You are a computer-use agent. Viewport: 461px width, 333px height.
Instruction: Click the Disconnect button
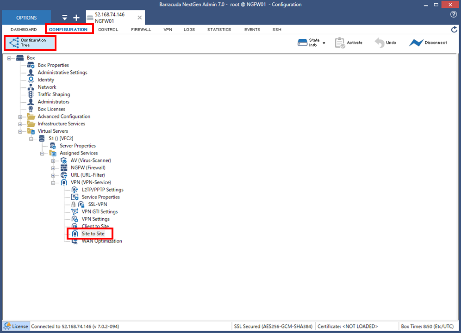(x=428, y=43)
